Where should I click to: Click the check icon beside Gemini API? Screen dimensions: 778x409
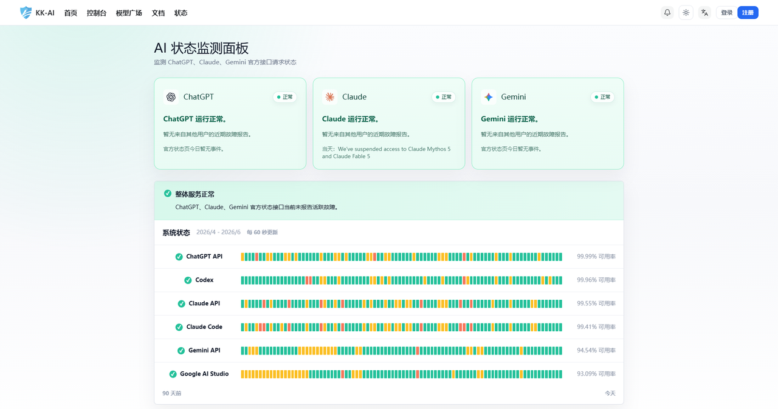point(181,351)
